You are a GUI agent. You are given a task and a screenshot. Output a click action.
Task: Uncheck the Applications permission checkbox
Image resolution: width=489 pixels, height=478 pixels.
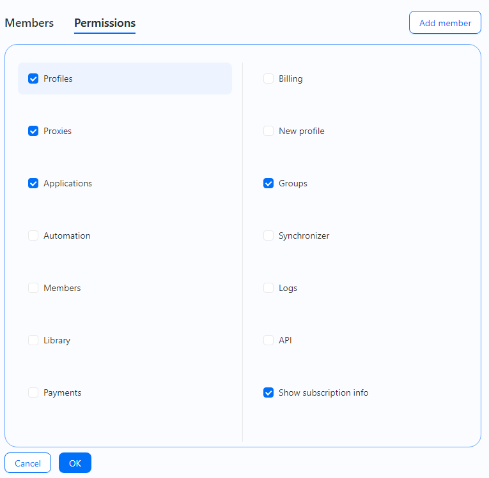click(x=33, y=183)
